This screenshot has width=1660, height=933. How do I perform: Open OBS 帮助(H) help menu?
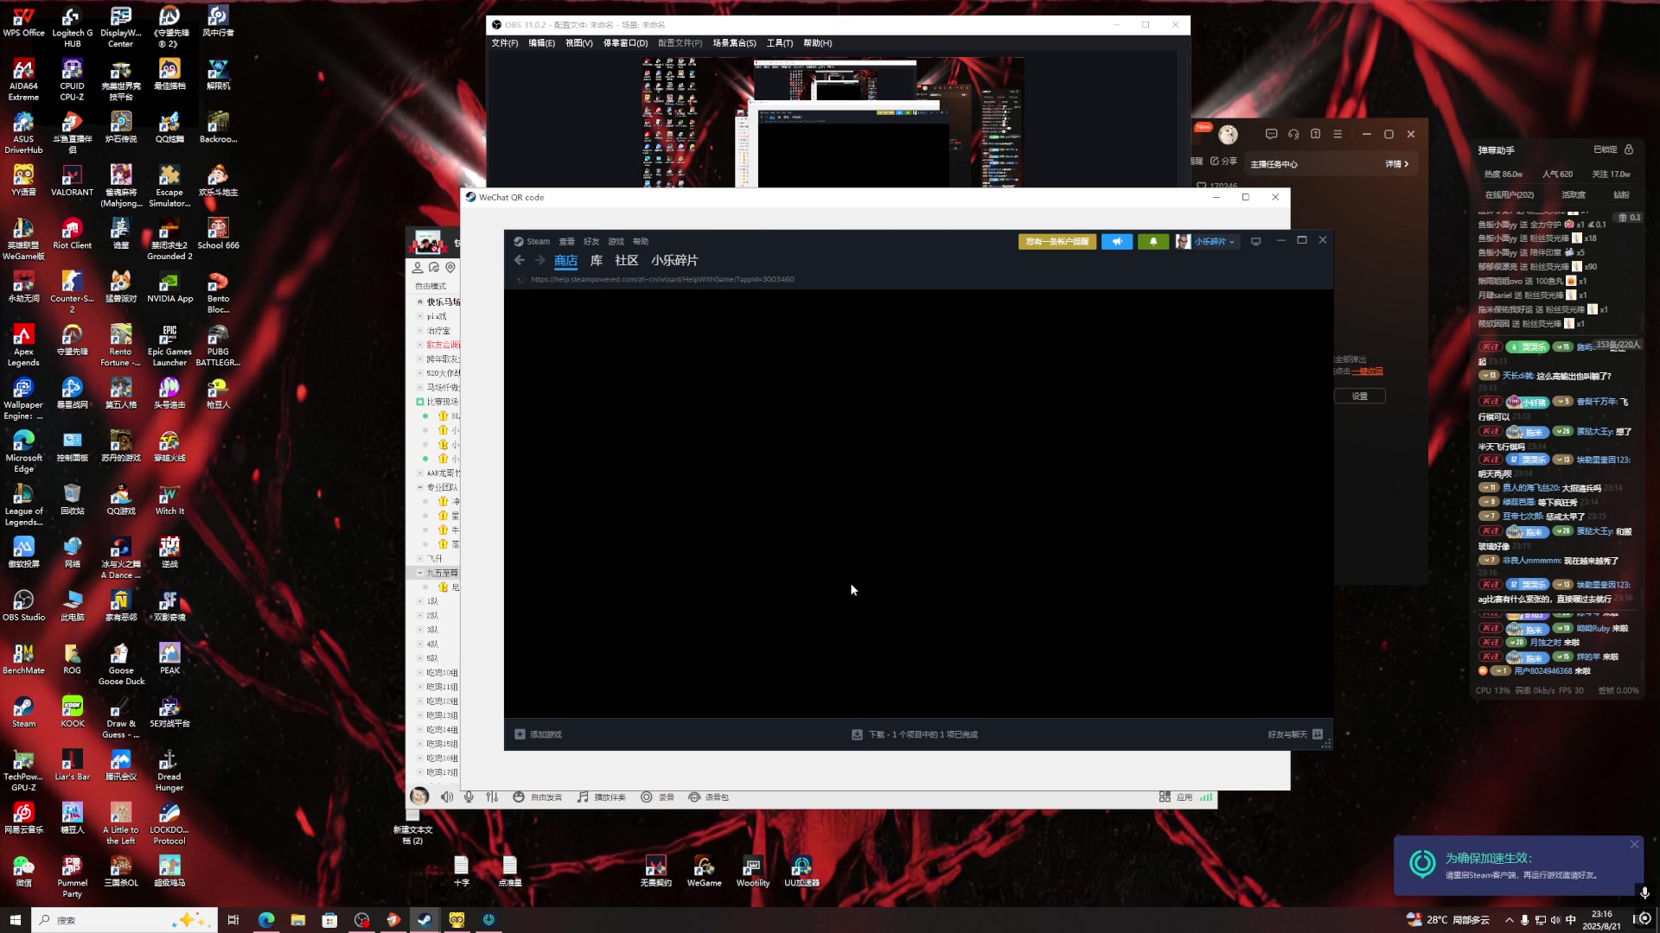click(x=818, y=43)
